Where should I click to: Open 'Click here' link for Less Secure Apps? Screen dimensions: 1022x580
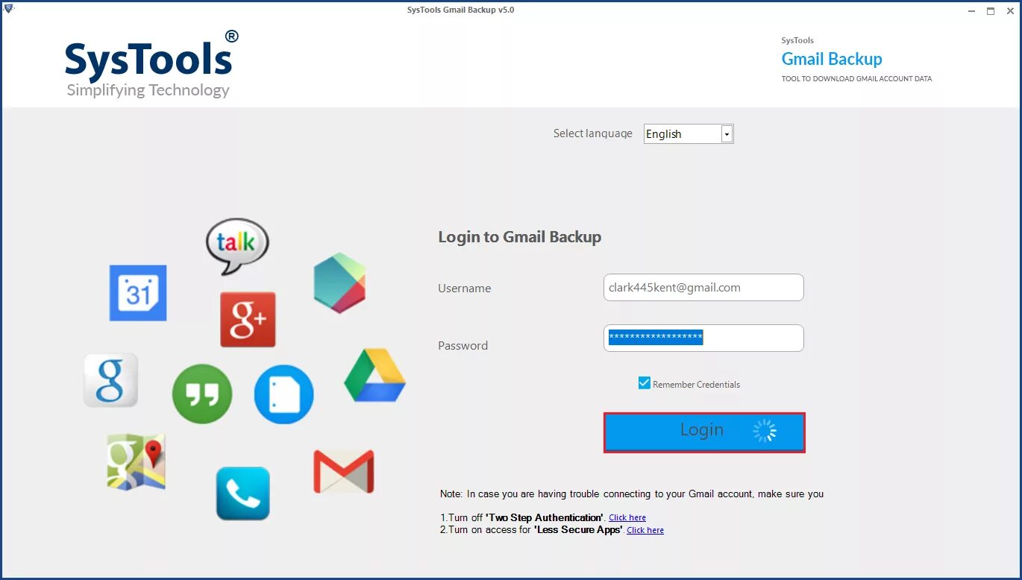(x=645, y=530)
